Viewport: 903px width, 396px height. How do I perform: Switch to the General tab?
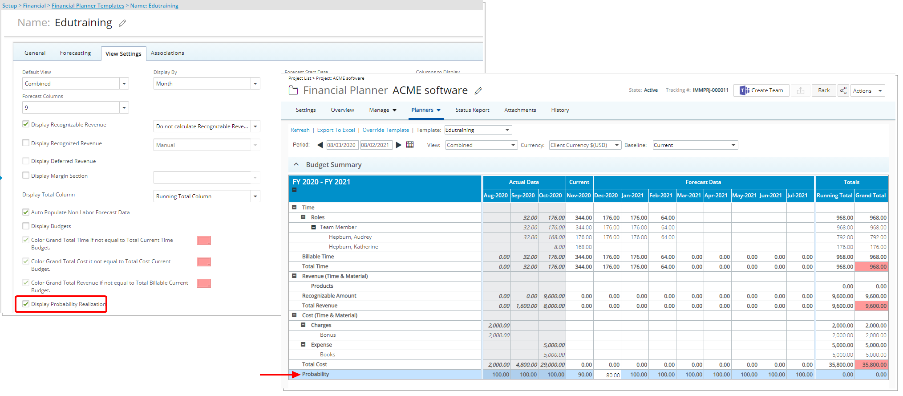click(35, 53)
